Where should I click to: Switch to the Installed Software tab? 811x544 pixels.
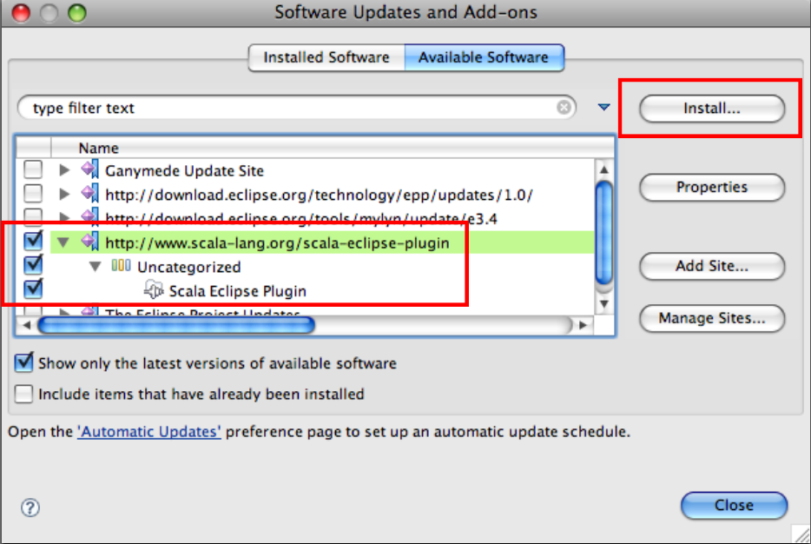point(326,57)
